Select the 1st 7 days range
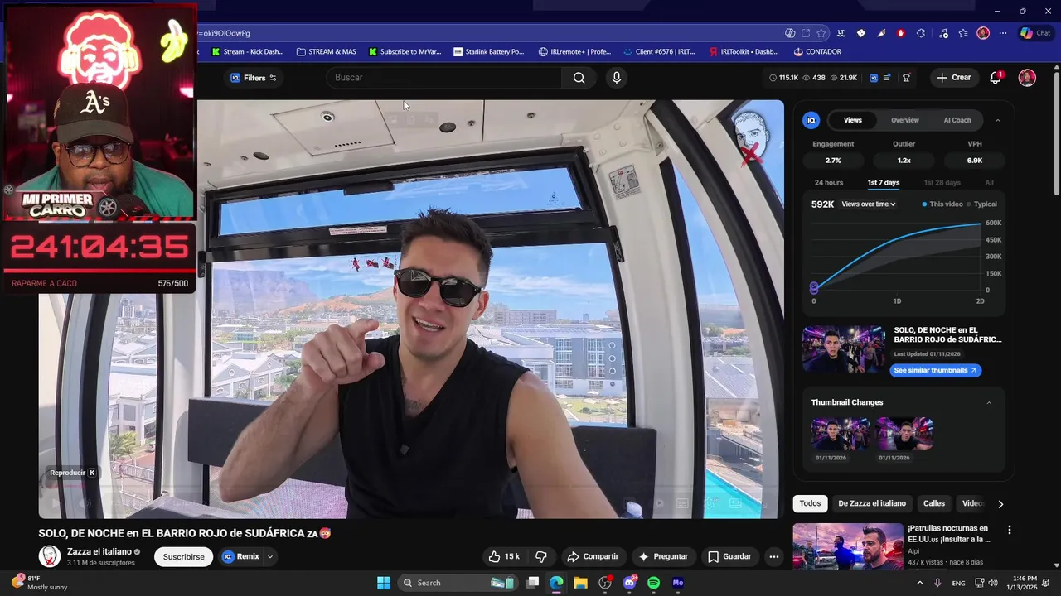1061x596 pixels. [x=883, y=182]
